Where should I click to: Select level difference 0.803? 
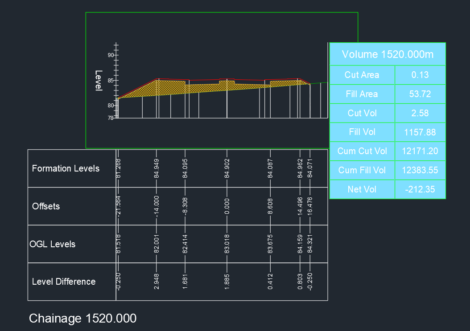point(300,282)
